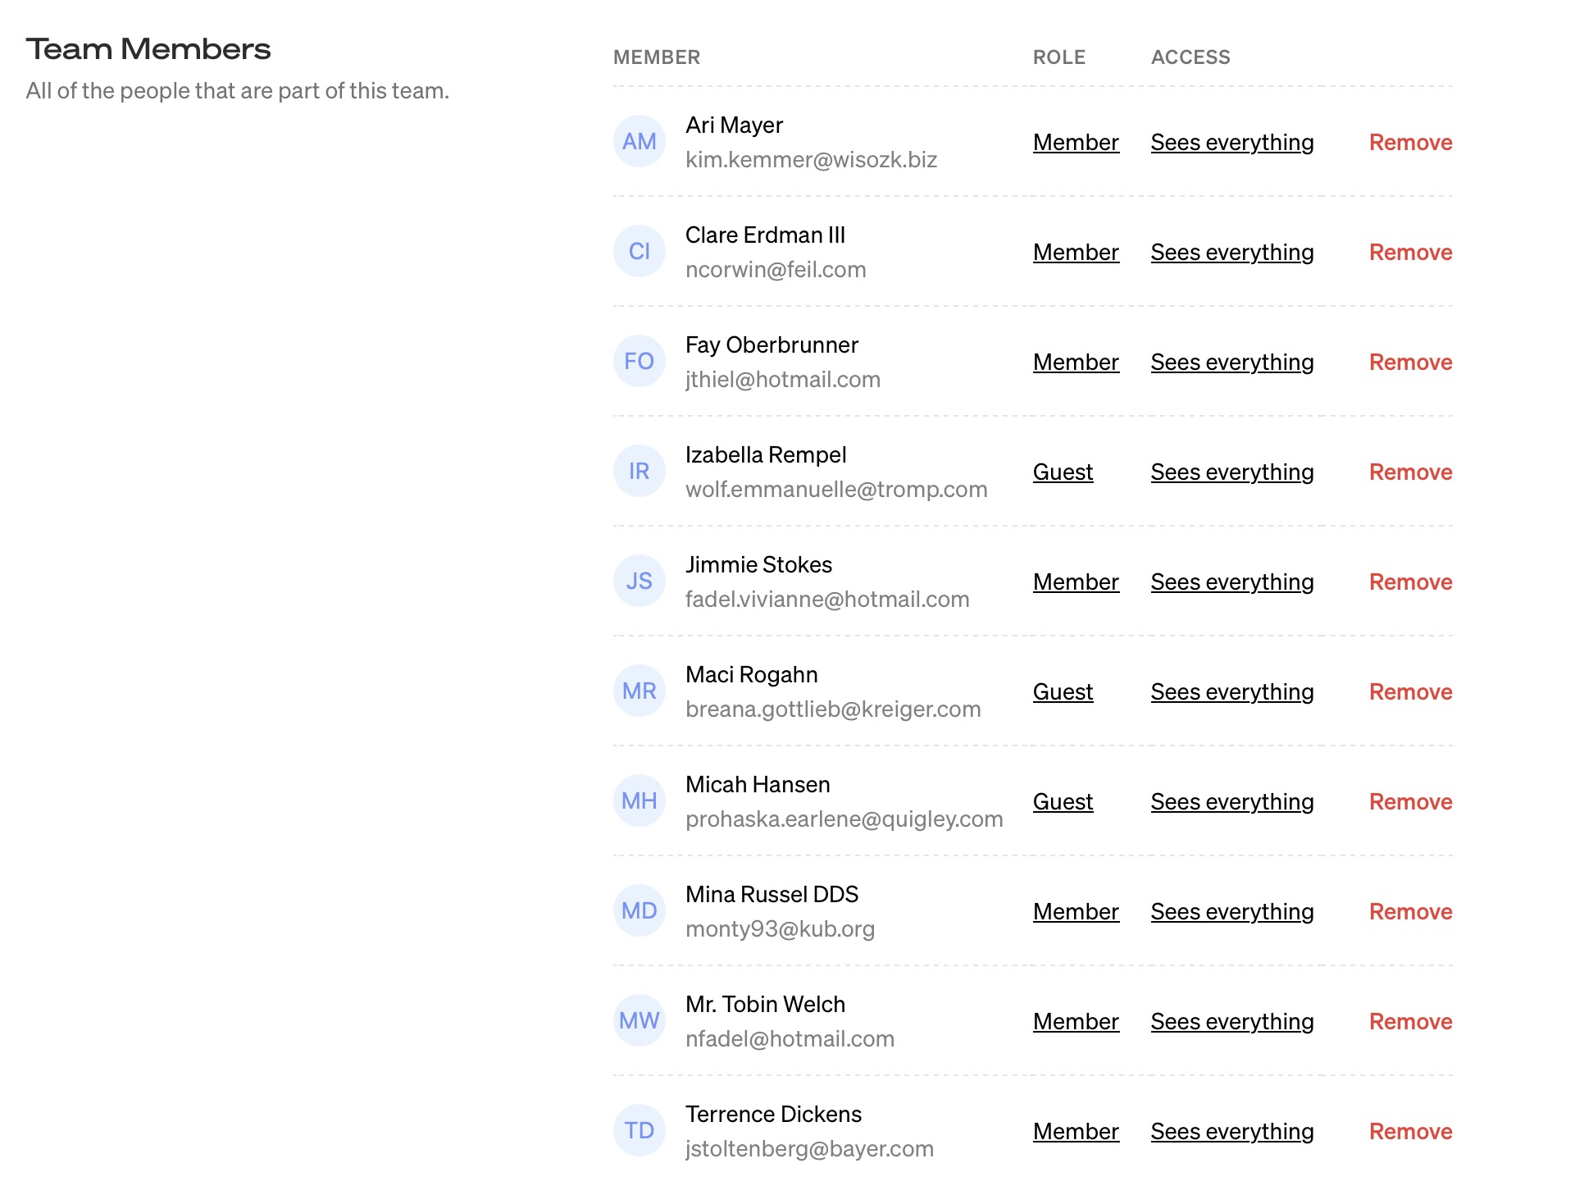Click the MD avatar for Mina Russel DDS
Image resolution: width=1584 pixels, height=1204 pixels.
pyautogui.click(x=639, y=910)
